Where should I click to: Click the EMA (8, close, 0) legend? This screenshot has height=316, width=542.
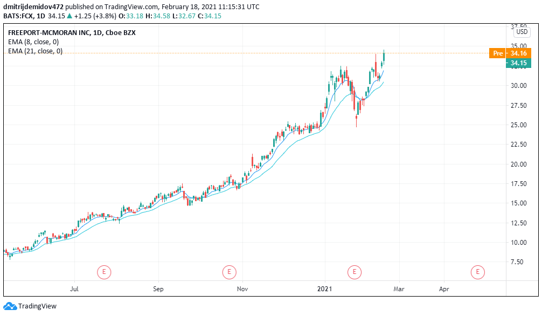(x=33, y=42)
